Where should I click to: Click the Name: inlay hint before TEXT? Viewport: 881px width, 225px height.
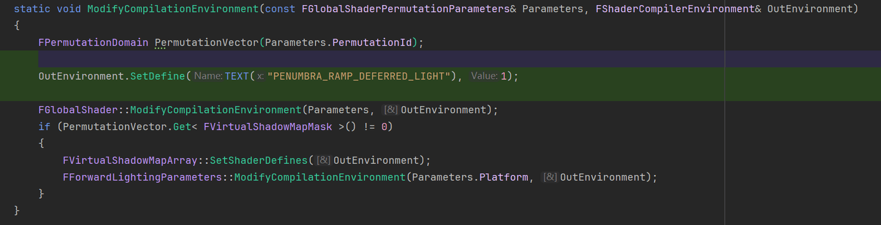(x=208, y=76)
